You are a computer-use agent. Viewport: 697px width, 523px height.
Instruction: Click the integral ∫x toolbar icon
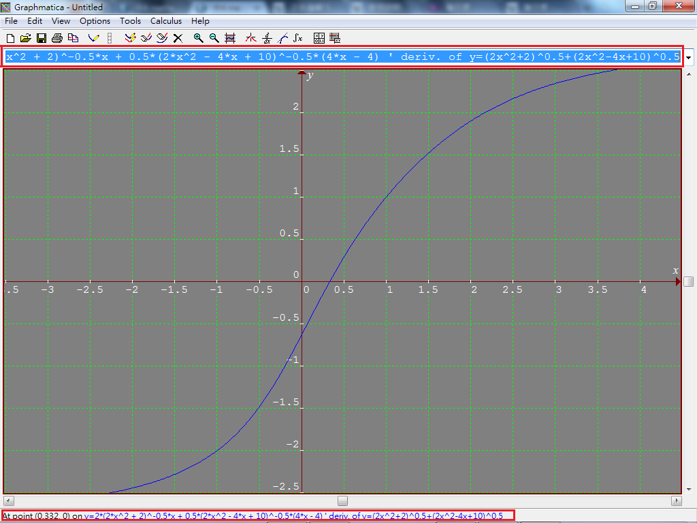[x=297, y=38]
